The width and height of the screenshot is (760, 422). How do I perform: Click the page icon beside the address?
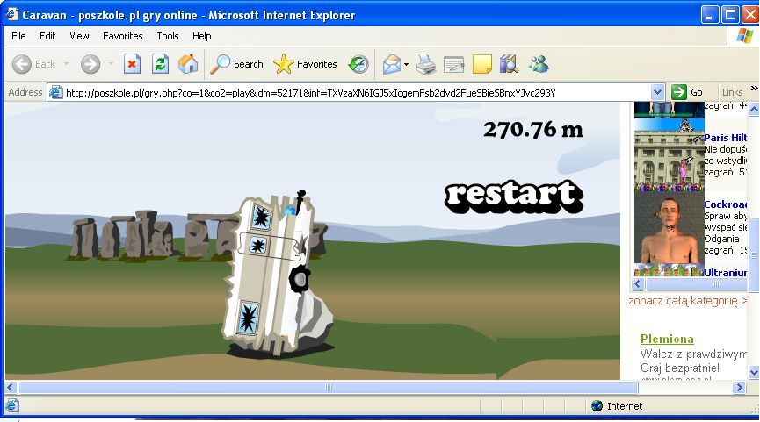(55, 92)
